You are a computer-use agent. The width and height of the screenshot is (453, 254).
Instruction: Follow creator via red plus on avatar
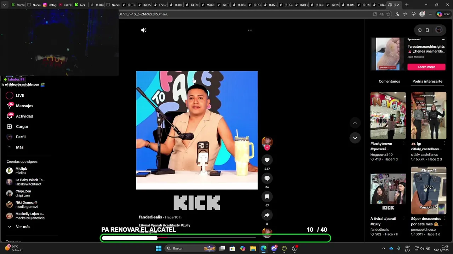click(267, 148)
